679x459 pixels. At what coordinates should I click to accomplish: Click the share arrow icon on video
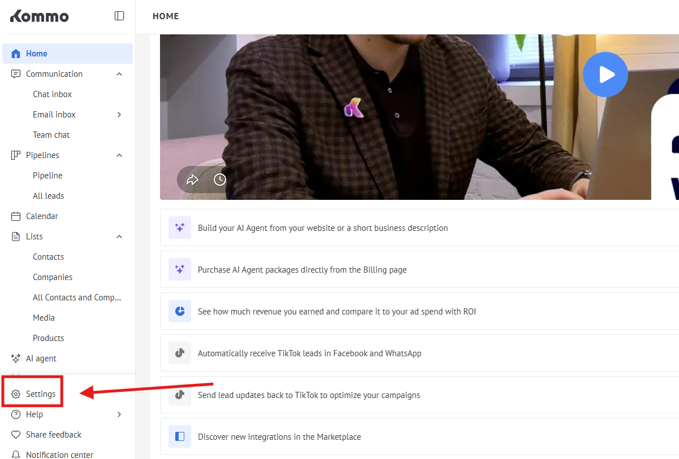(x=193, y=180)
